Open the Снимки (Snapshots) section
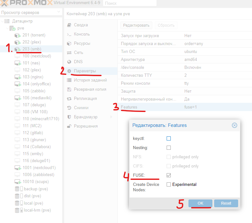The height and width of the screenshot is (223, 252). coord(81,108)
